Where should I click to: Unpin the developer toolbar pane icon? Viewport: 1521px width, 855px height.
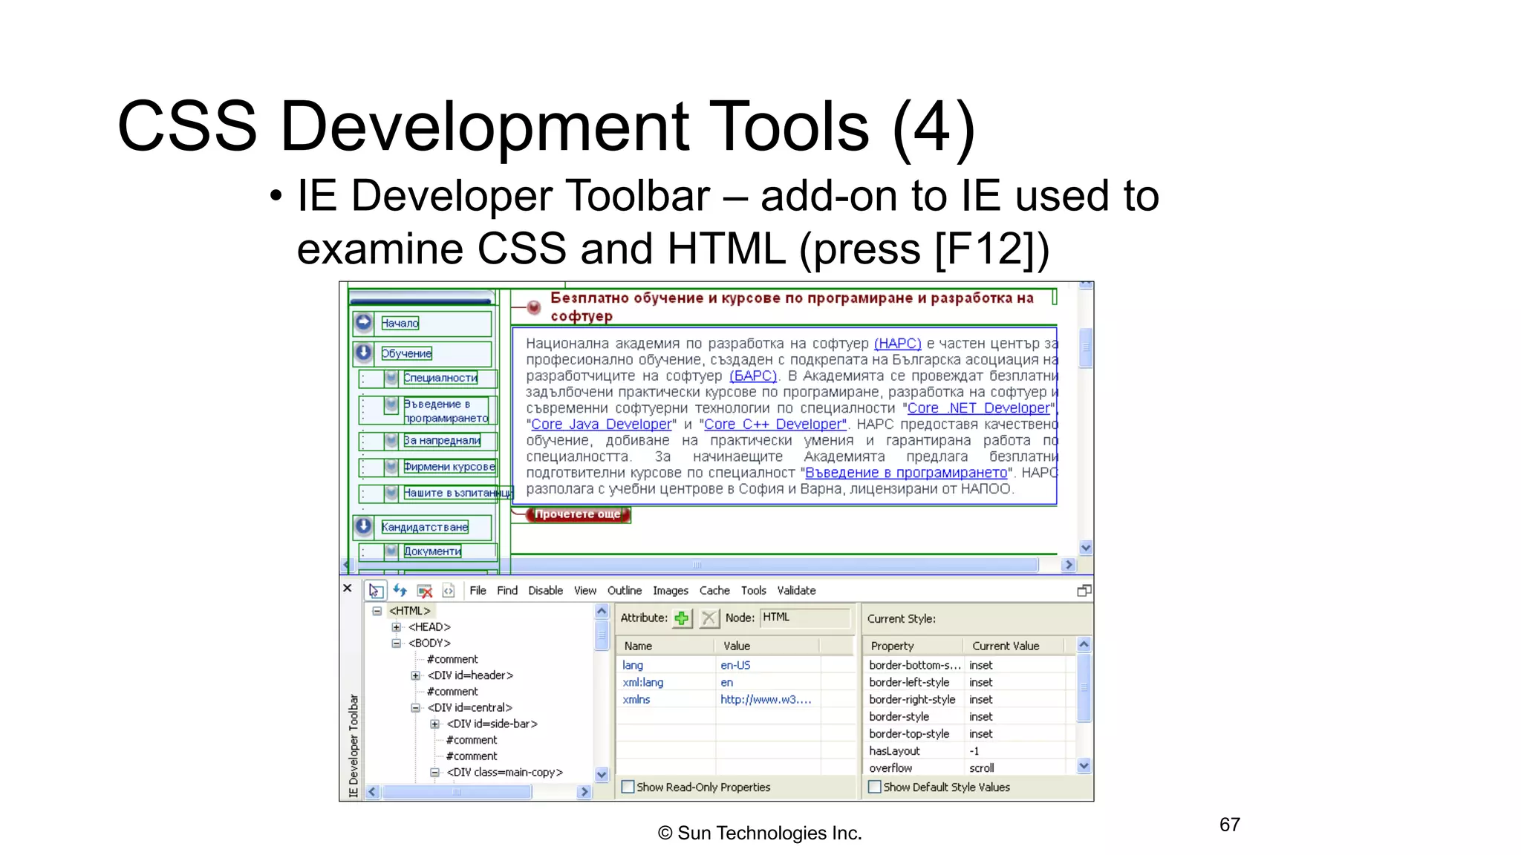[x=1084, y=591]
